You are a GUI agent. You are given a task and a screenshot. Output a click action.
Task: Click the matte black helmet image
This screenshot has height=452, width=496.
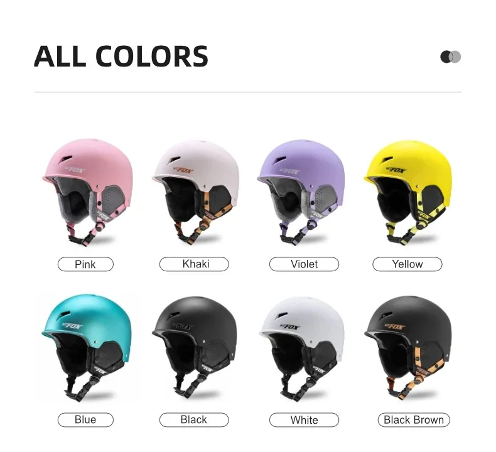click(195, 349)
